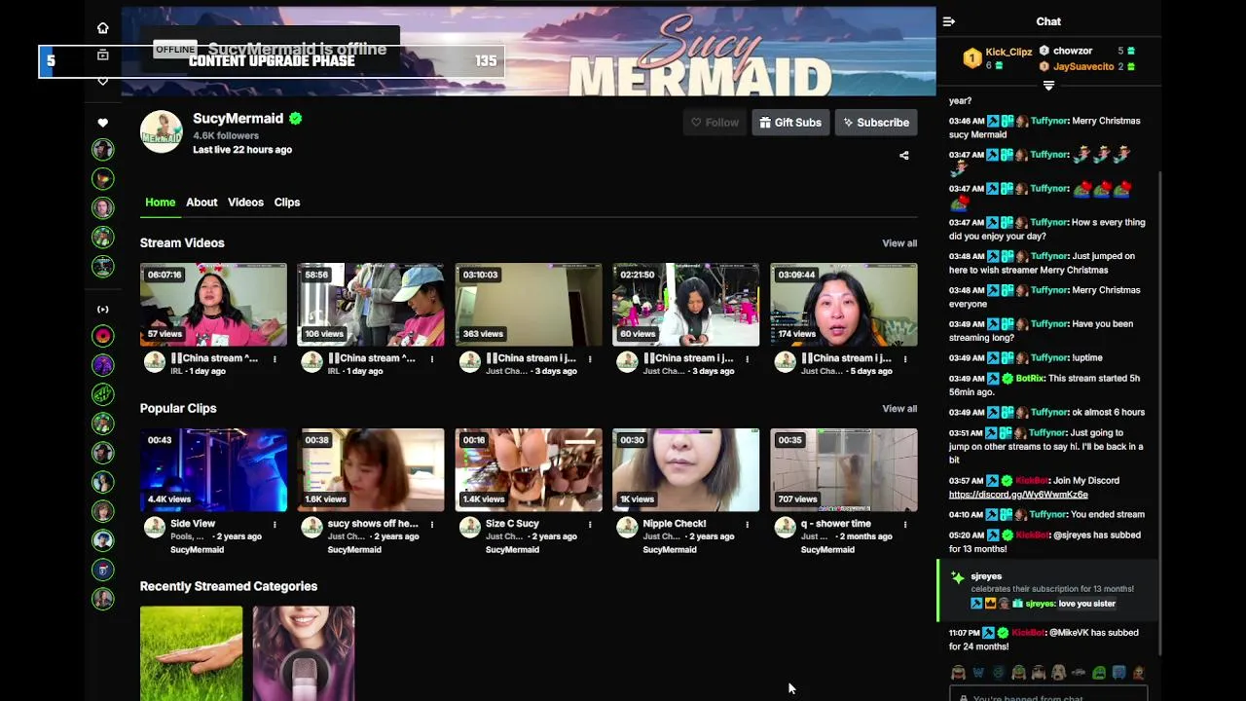Play the 03:09:44 stream video thumbnail
Viewport: 1246px width, 701px height.
(x=844, y=305)
